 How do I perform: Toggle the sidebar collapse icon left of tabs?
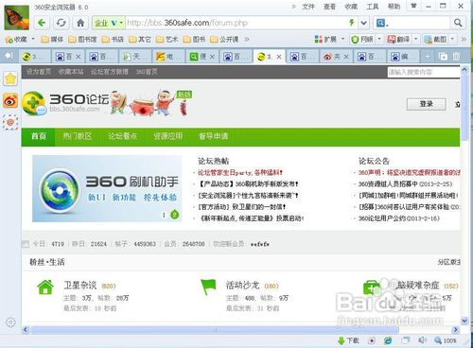click(x=9, y=56)
